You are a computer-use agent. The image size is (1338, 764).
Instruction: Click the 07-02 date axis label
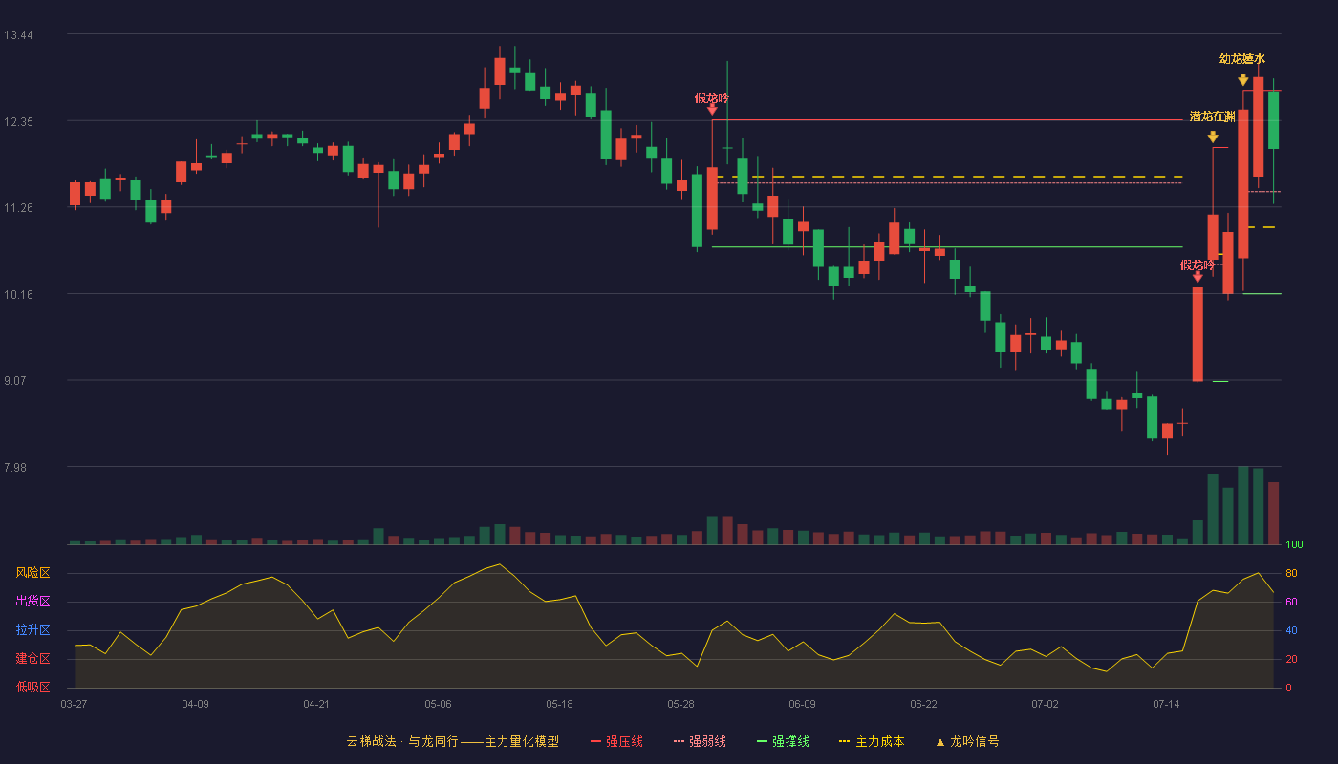(1045, 704)
